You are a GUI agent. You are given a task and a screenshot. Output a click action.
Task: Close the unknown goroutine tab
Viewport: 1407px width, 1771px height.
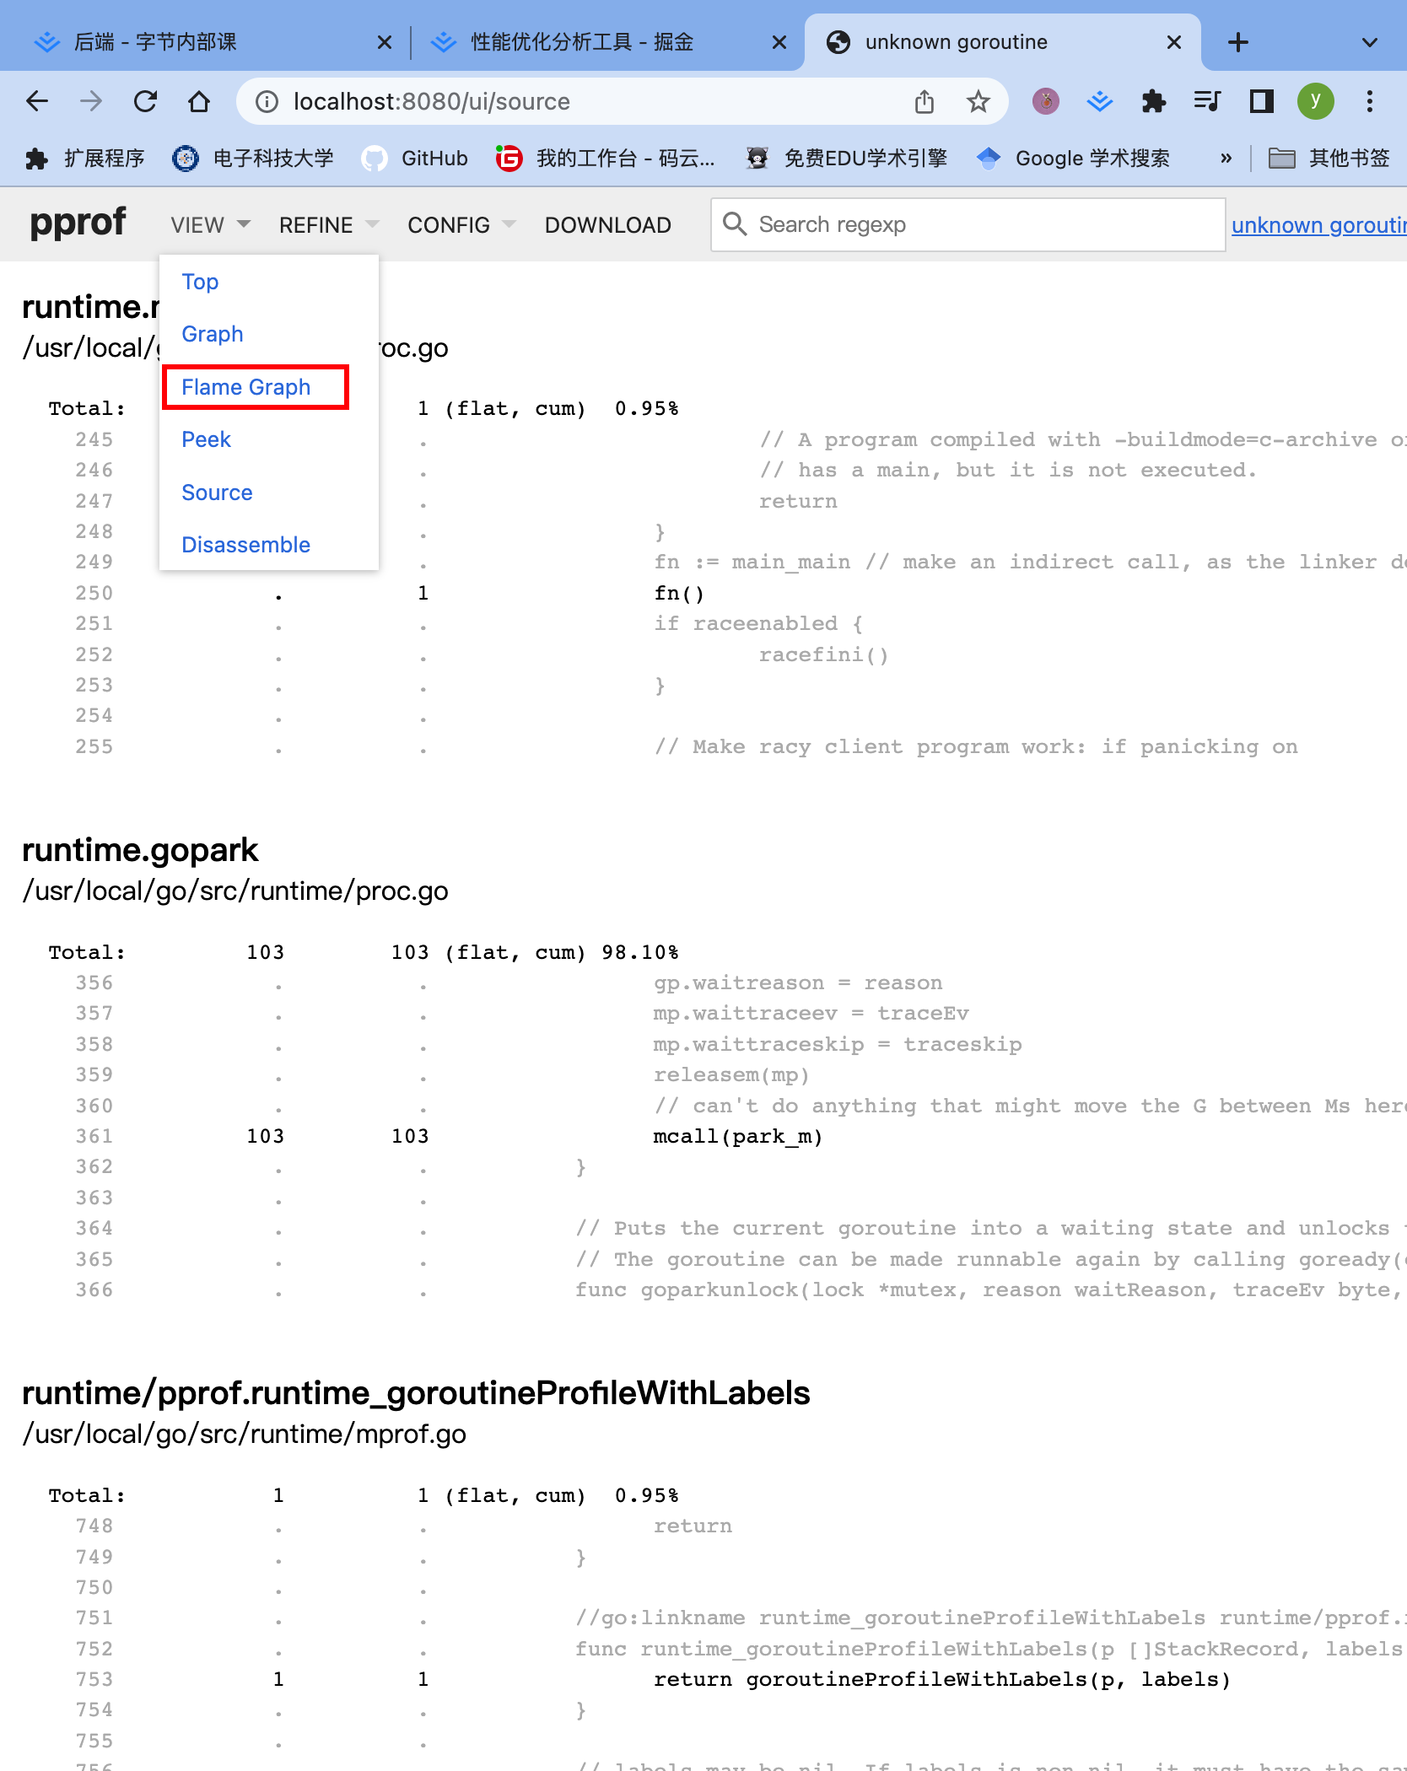pyautogui.click(x=1173, y=42)
